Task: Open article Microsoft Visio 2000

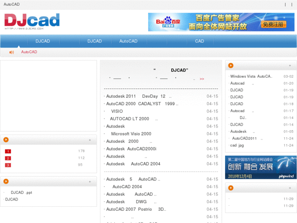Action: [131, 134]
